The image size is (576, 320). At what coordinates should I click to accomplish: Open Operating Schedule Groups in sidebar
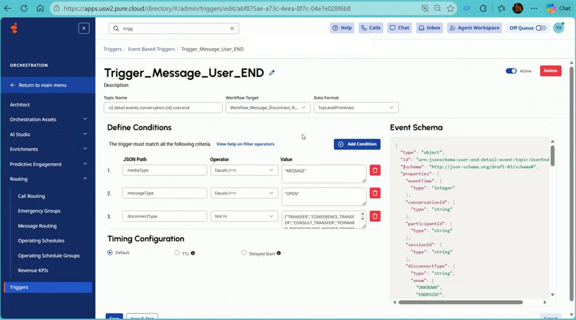[x=49, y=256]
